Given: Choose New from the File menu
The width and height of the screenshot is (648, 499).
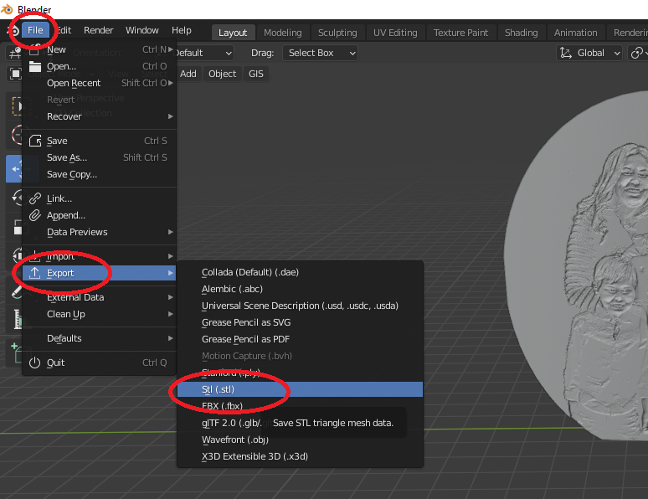Looking at the screenshot, I should [x=99, y=49].
